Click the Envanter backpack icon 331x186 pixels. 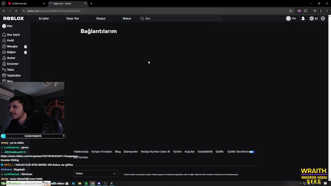point(4,64)
